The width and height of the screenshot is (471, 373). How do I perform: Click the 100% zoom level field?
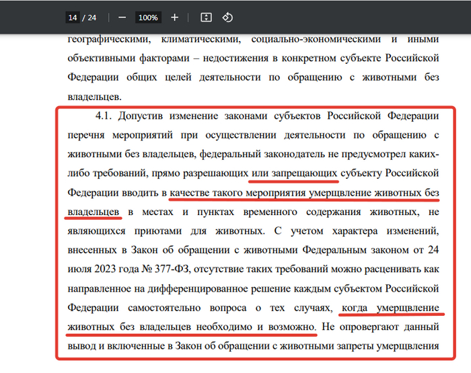pyautogui.click(x=147, y=17)
